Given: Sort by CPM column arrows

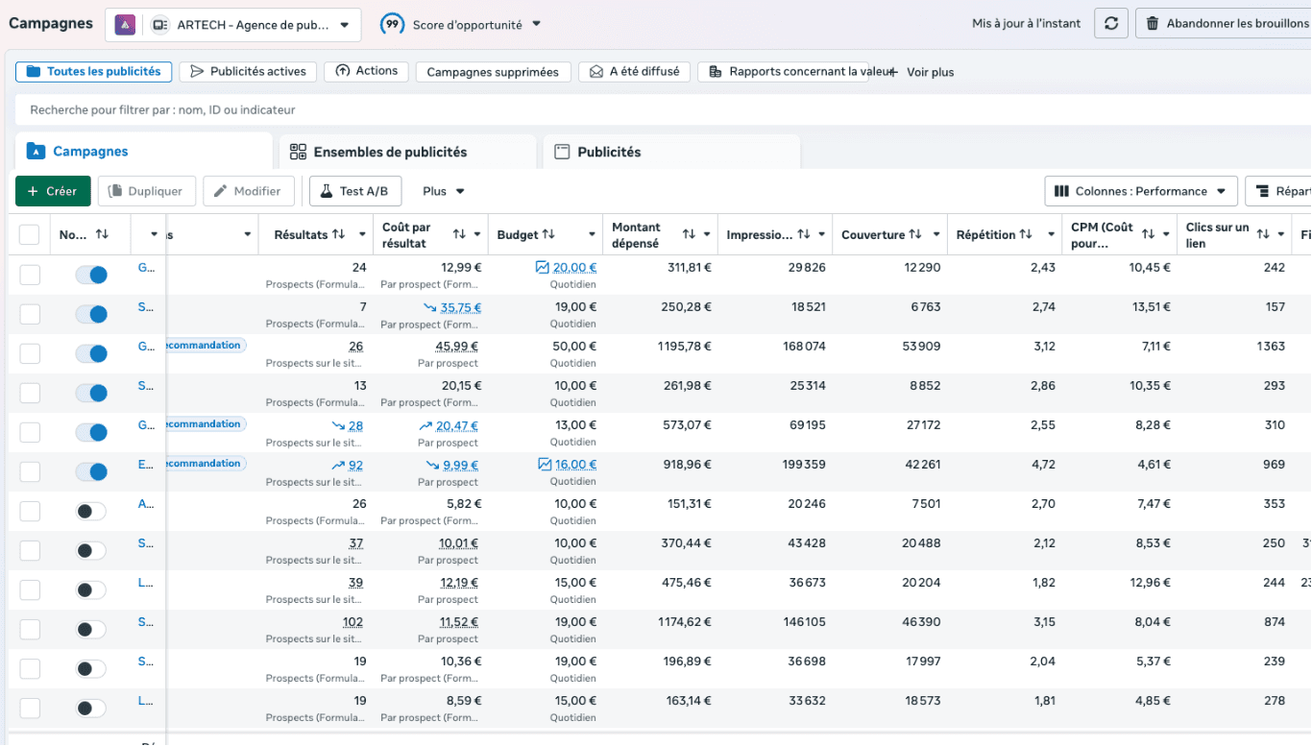Looking at the screenshot, I should pos(1148,234).
